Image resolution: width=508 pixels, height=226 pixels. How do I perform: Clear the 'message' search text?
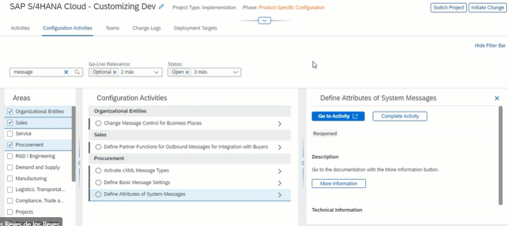(66, 72)
